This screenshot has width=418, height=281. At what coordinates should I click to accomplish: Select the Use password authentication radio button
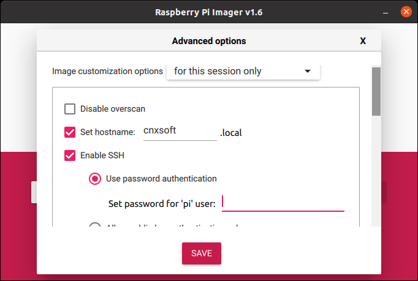point(95,179)
